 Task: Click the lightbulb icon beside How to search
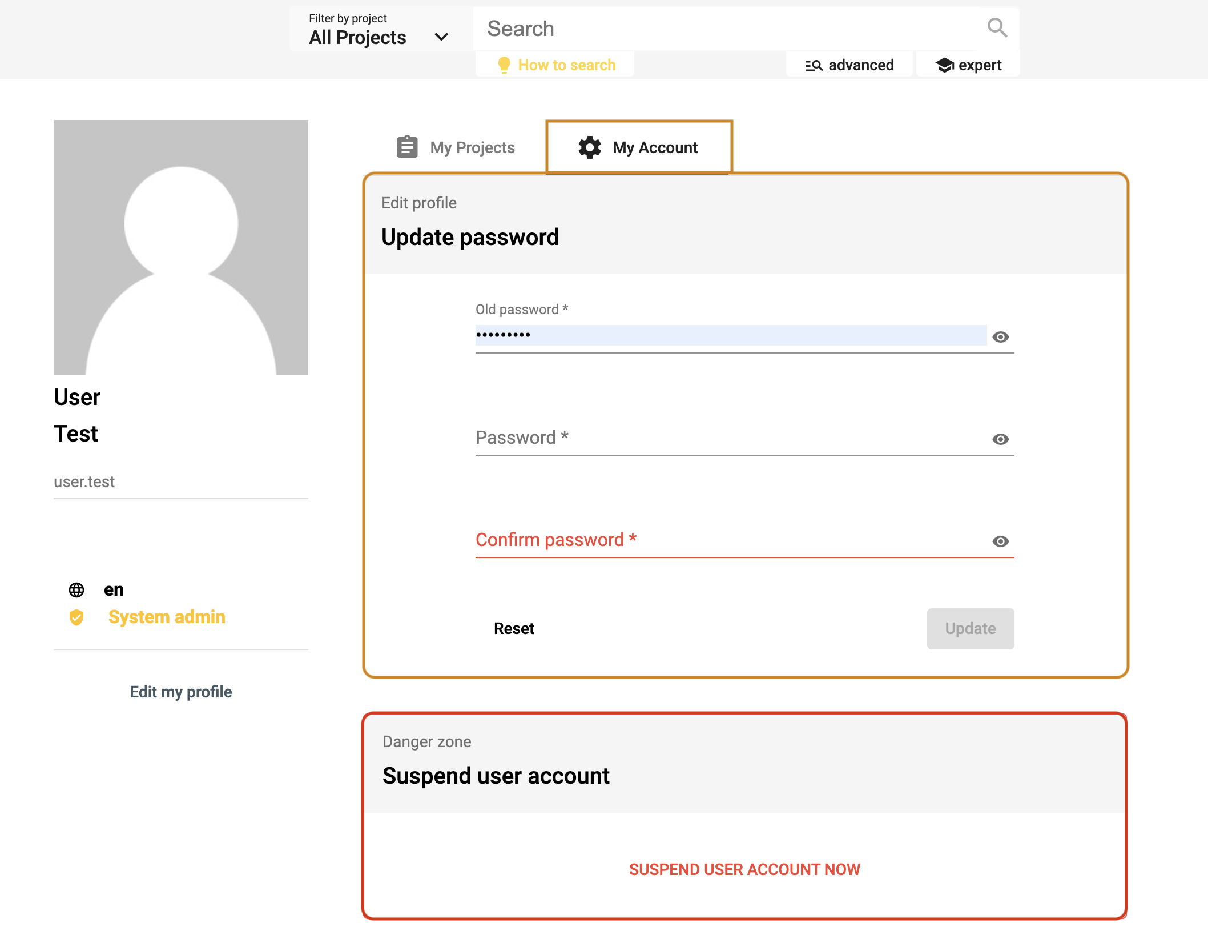click(504, 65)
